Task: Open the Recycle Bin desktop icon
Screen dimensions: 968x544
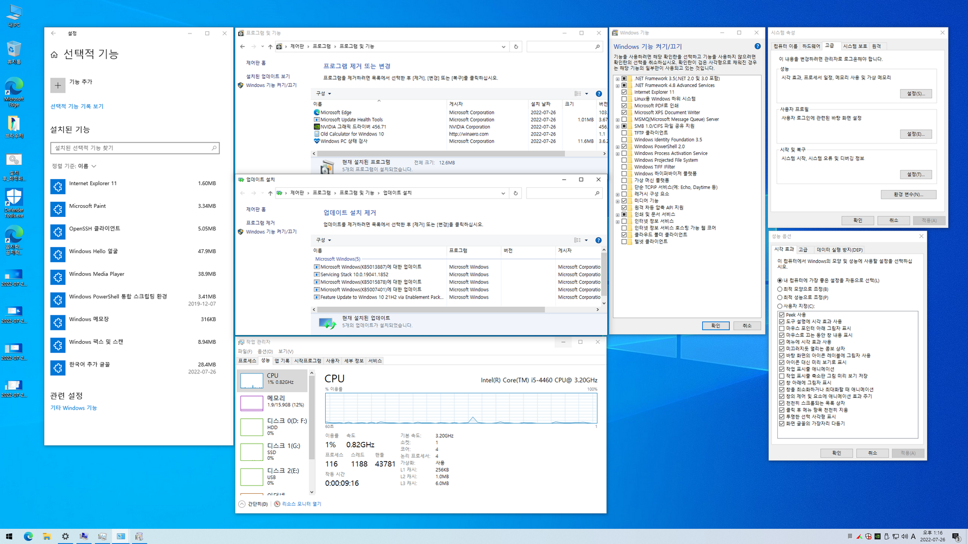Action: (14, 53)
